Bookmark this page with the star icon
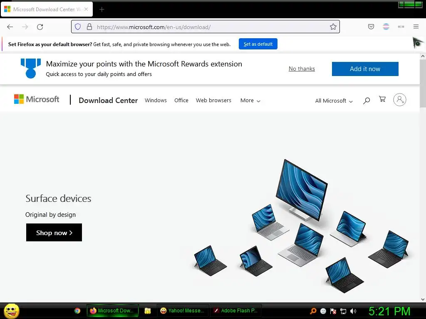This screenshot has width=426, height=319. [333, 27]
